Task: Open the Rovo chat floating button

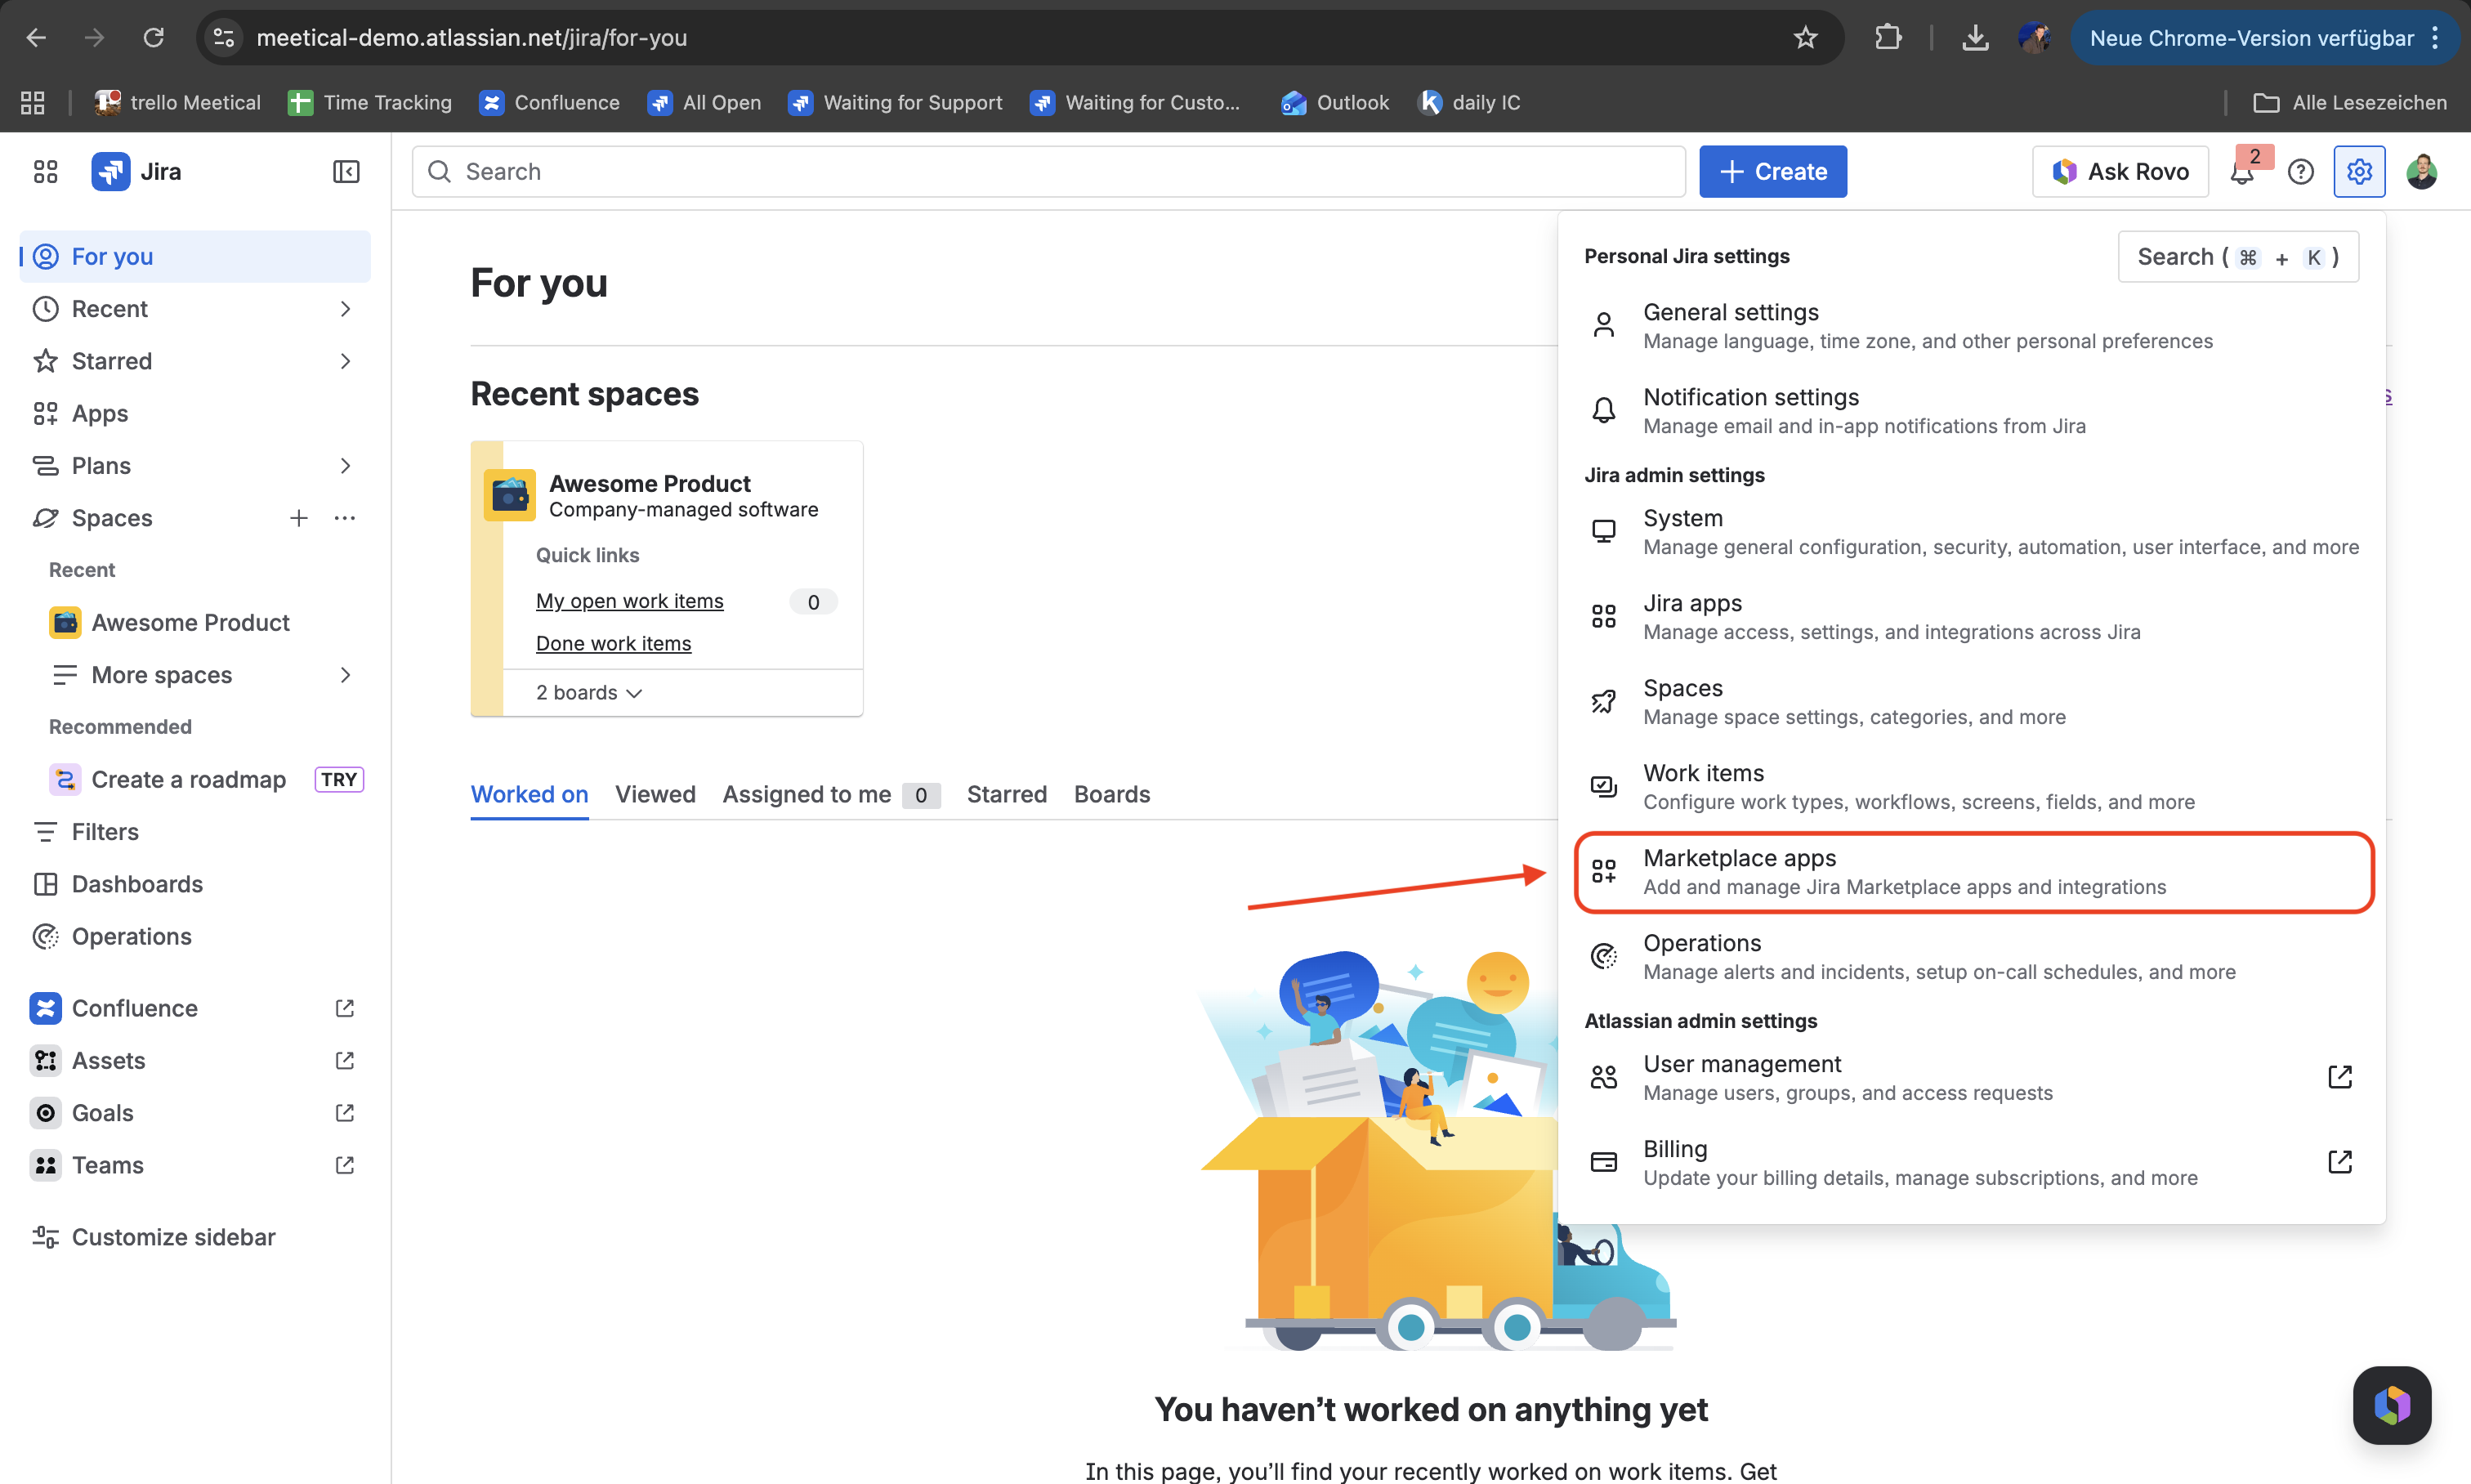Action: pos(2391,1404)
